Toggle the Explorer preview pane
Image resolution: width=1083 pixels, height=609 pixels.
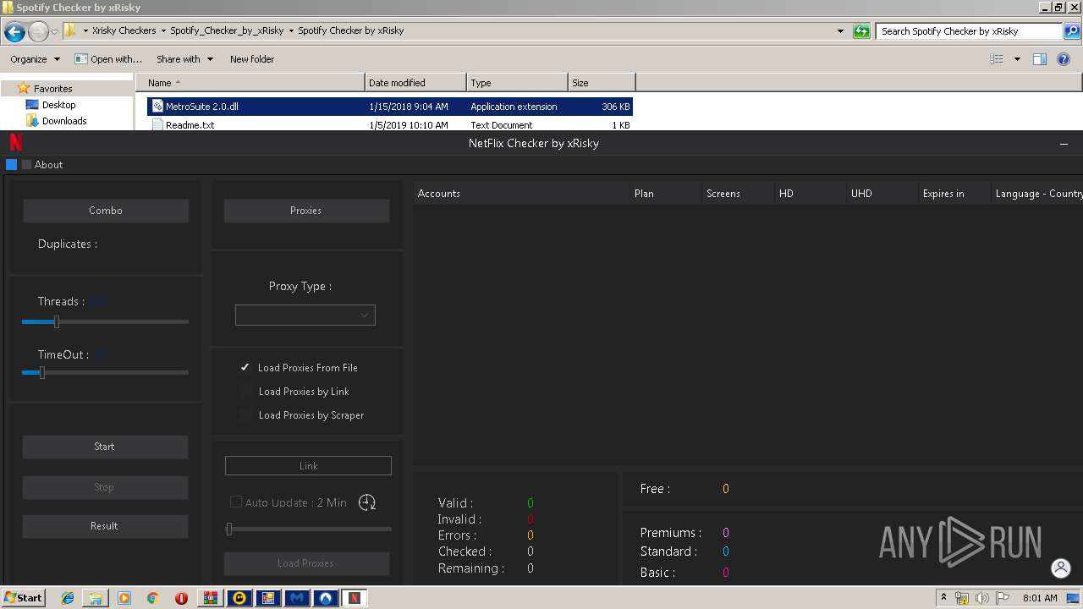point(1040,59)
